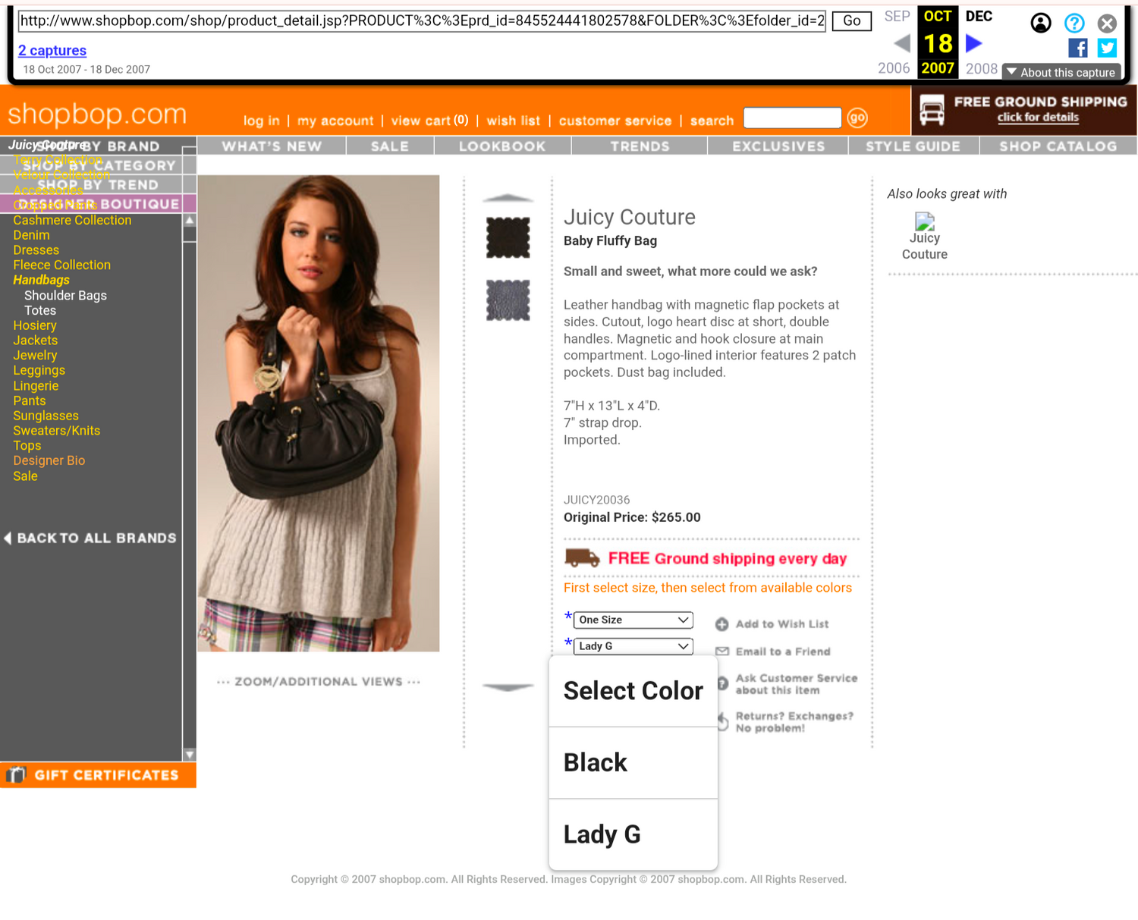Viewport: 1138px width, 920px height.
Task: Open the Lookbook tab
Action: [x=502, y=146]
